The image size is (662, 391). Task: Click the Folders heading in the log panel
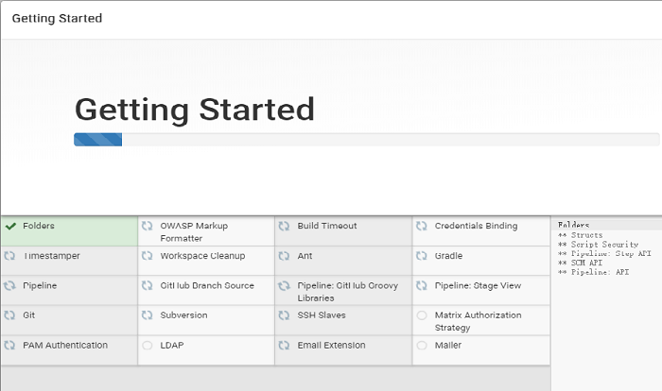click(x=573, y=225)
